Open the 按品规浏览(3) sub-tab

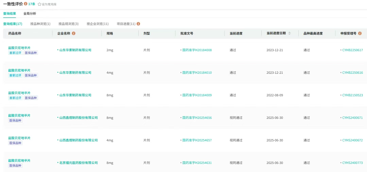click(x=68, y=24)
